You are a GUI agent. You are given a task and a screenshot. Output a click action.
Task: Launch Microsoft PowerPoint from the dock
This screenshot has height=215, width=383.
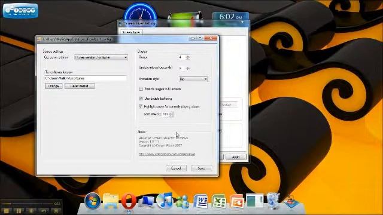[236, 201]
